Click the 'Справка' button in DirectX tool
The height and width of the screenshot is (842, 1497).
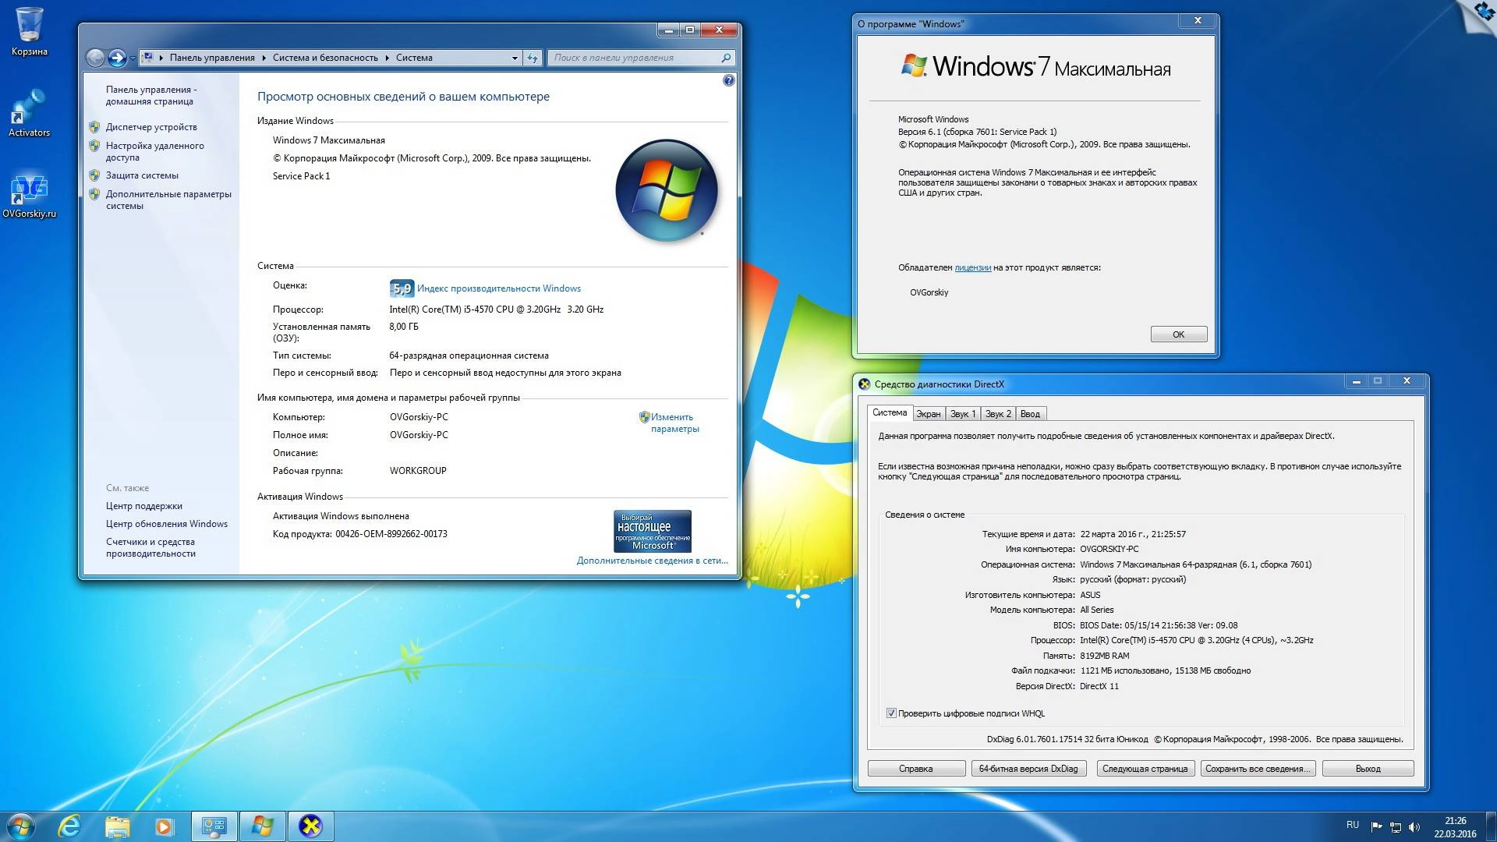tap(916, 769)
